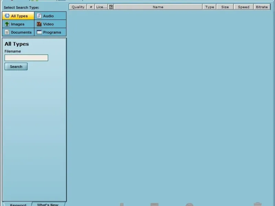Select the All Types search type
The width and height of the screenshot is (275, 206).
18,16
